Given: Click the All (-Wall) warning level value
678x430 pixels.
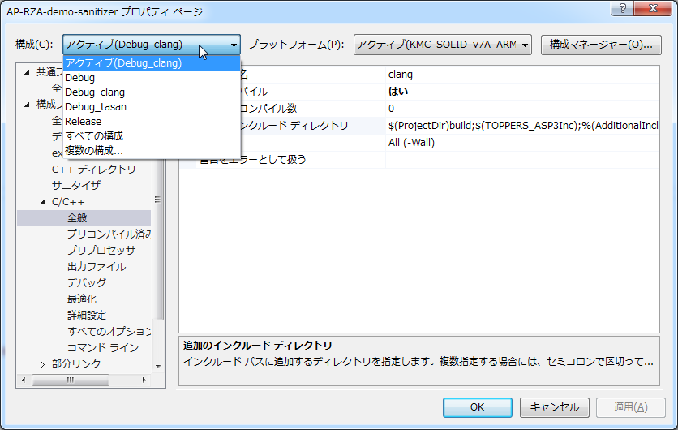Looking at the screenshot, I should click(411, 143).
